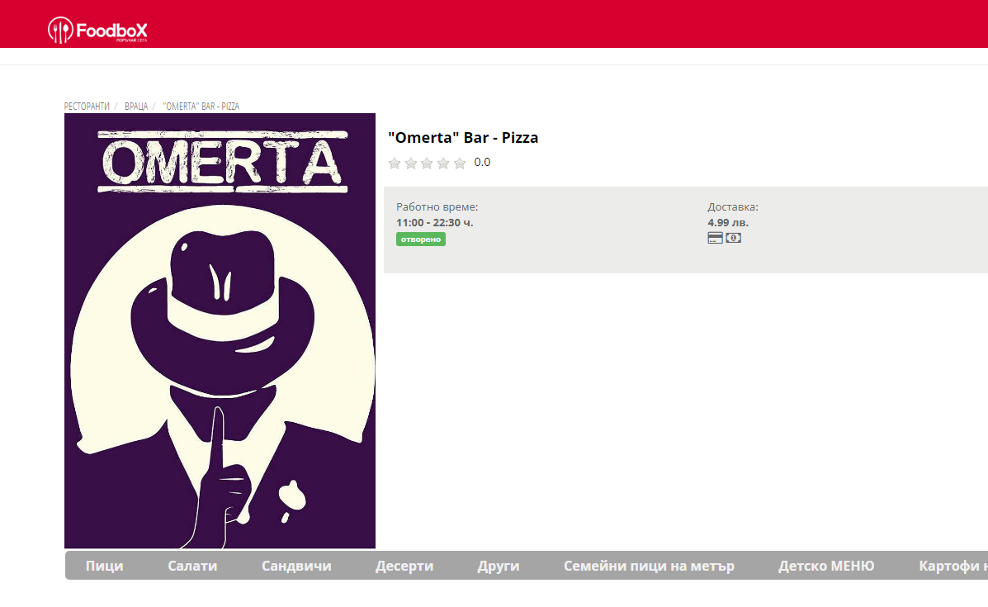Click the 0.0 rating value
988x607 pixels.
(482, 162)
